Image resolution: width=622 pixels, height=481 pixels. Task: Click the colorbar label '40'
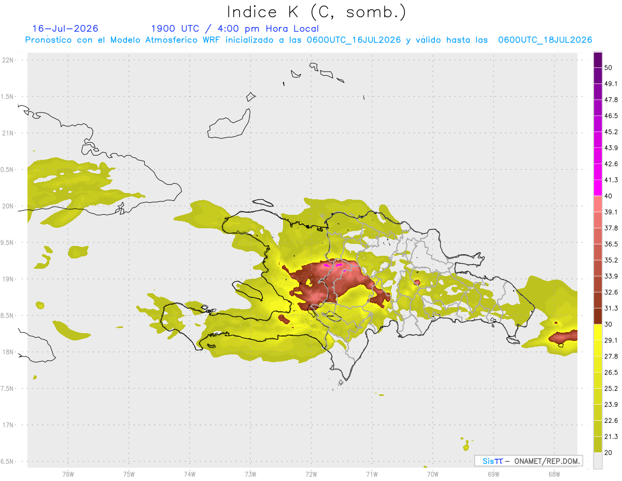[x=609, y=196]
